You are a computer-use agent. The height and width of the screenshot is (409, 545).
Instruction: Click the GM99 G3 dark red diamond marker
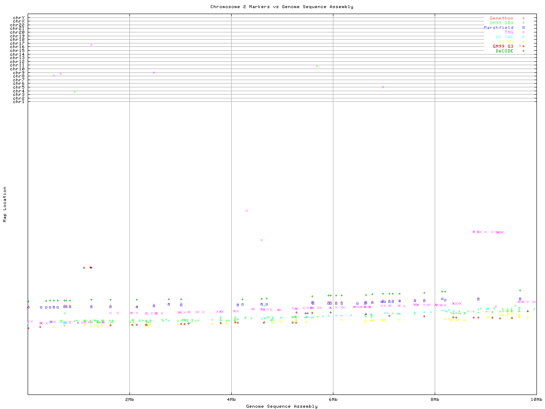(523, 46)
